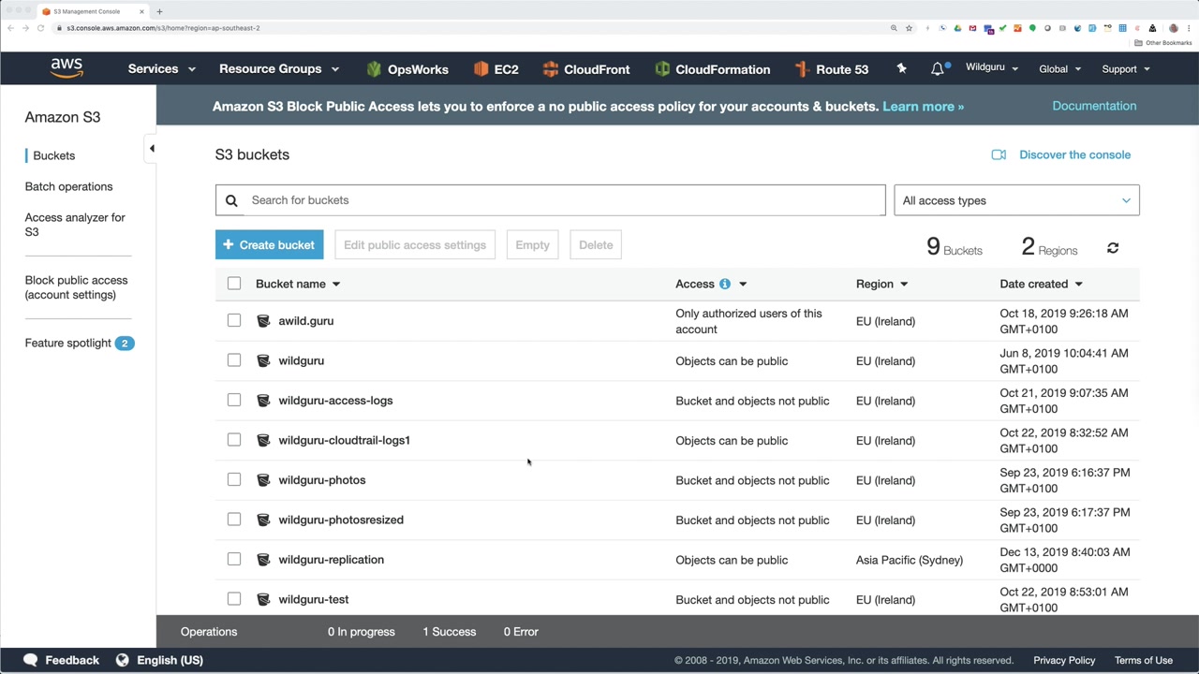1199x674 pixels.
Task: Check the awild.guru bucket checkbox
Action: click(x=234, y=321)
